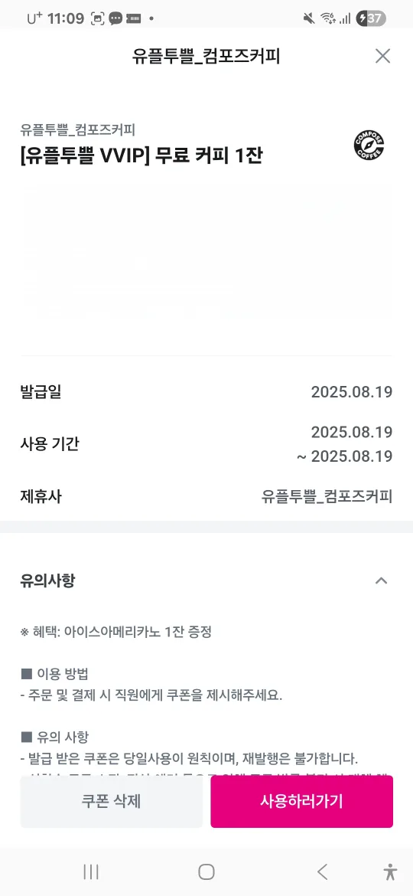The height and width of the screenshot is (896, 413).
Task: Tap the chat bubble notification icon
Action: (x=115, y=18)
